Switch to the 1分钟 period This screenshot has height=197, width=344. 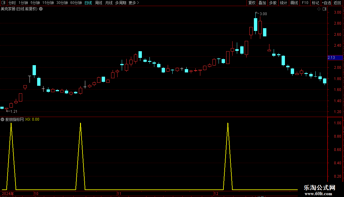pos(23,3)
